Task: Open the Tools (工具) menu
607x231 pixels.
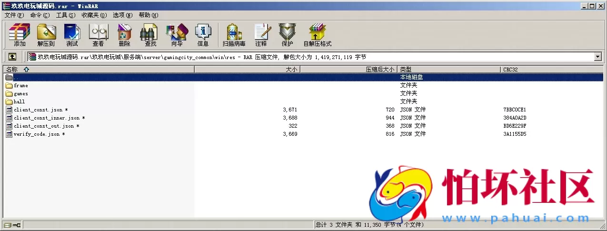Action: click(x=66, y=15)
